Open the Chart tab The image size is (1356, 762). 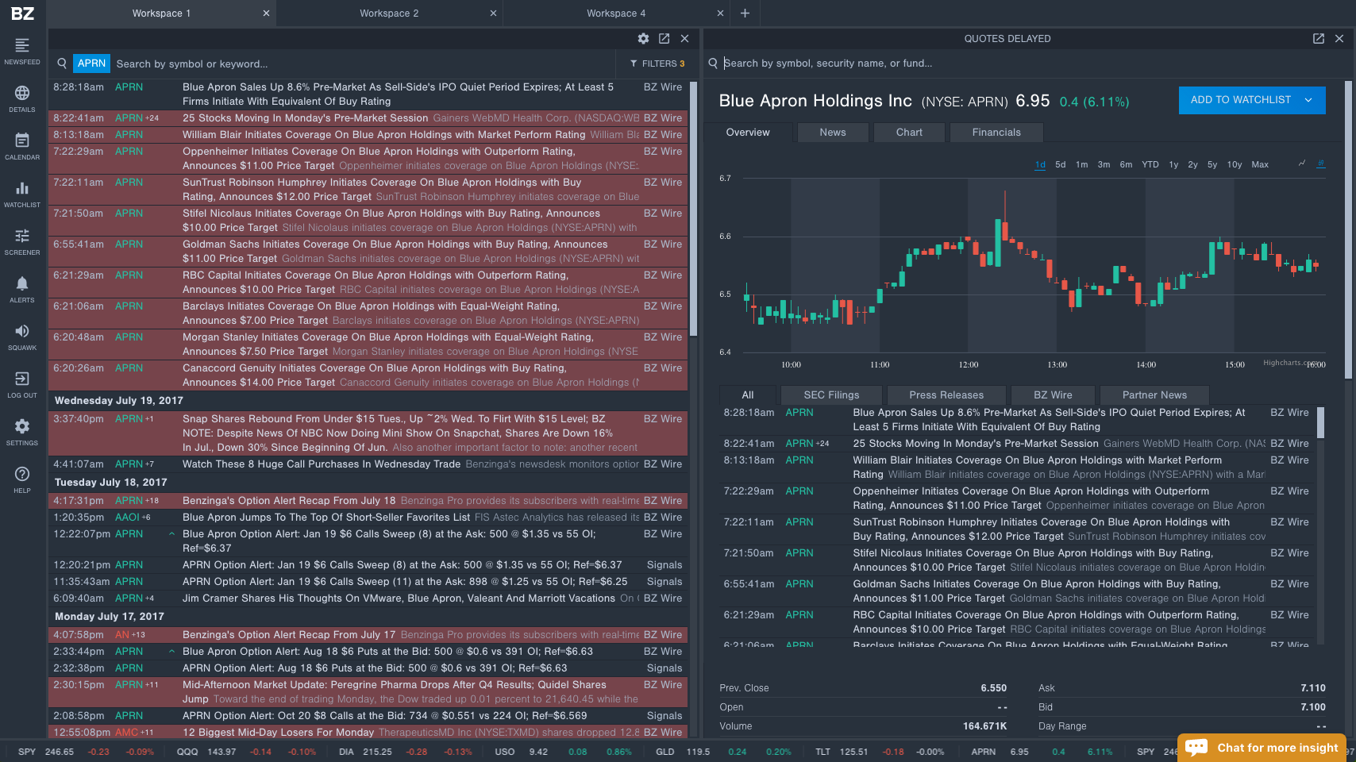[909, 133]
